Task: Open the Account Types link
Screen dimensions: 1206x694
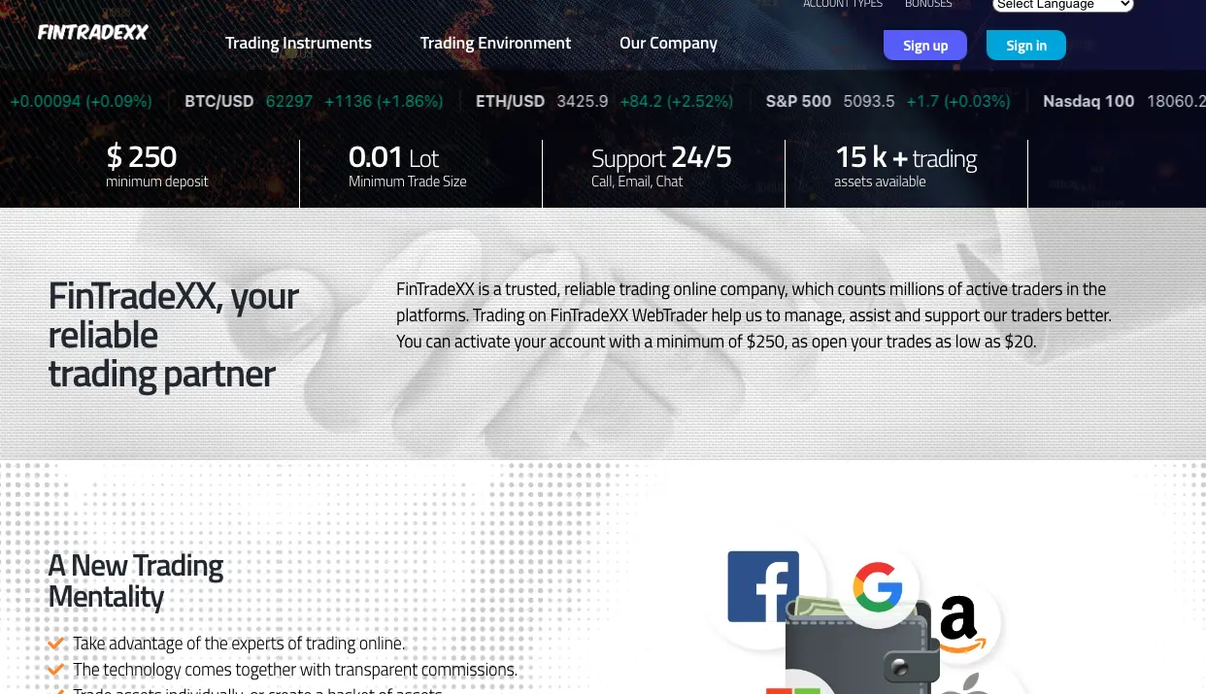Action: click(843, 4)
